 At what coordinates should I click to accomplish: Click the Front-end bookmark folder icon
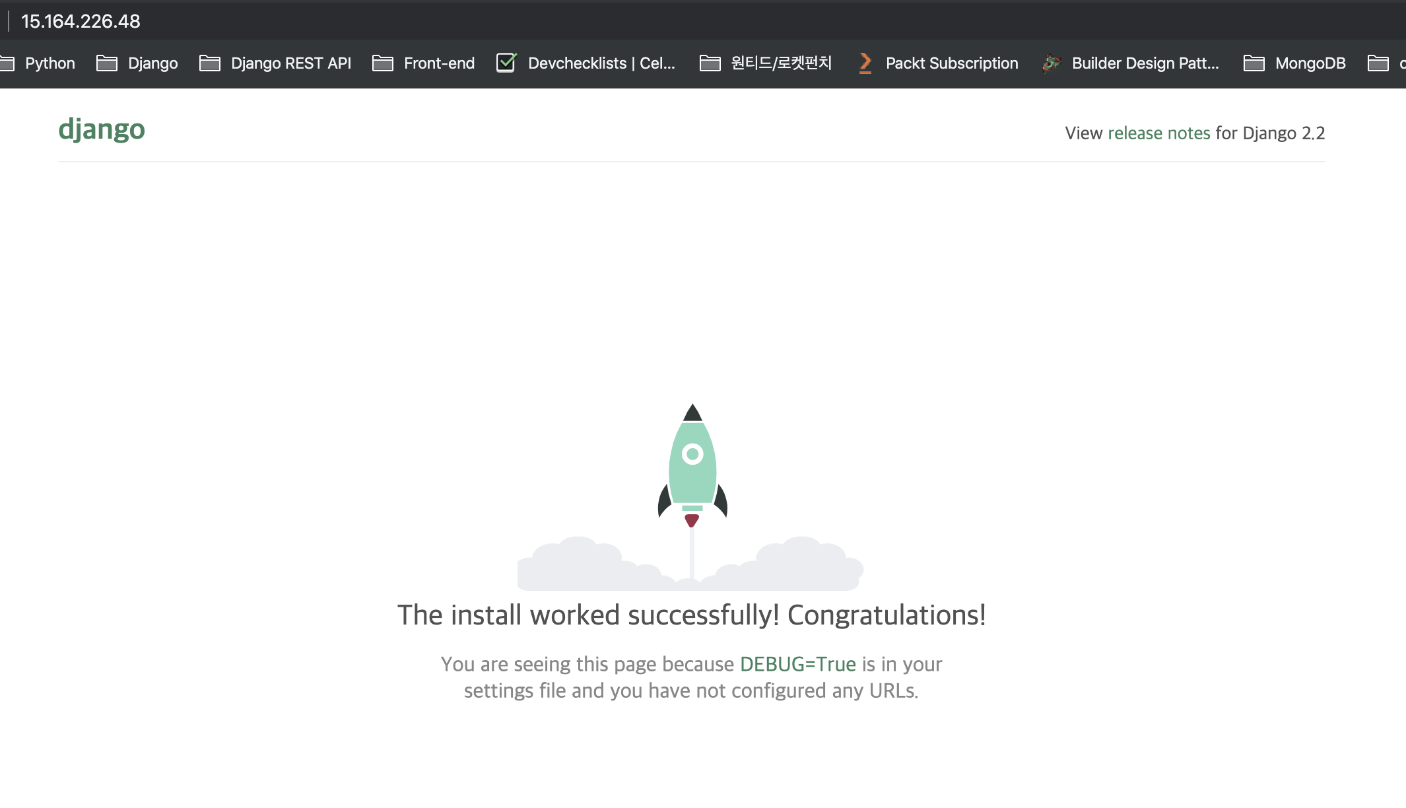(382, 63)
